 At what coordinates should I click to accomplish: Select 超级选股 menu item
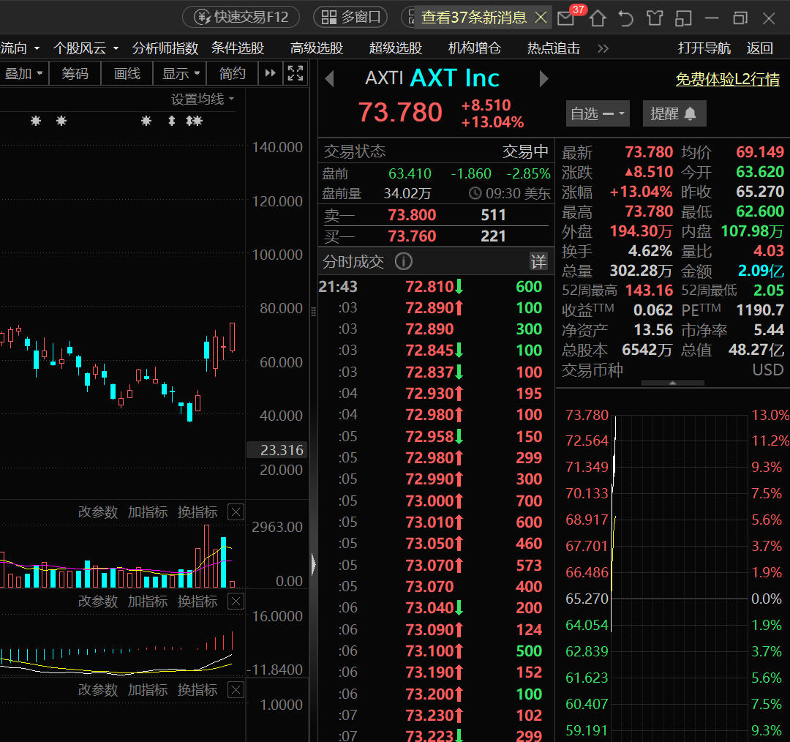click(396, 48)
